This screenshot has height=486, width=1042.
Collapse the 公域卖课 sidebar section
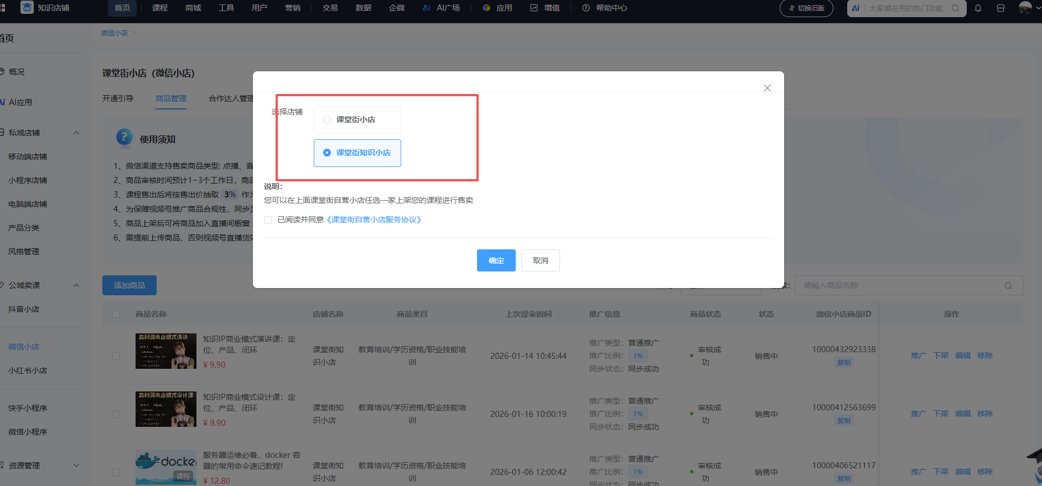[x=76, y=285]
